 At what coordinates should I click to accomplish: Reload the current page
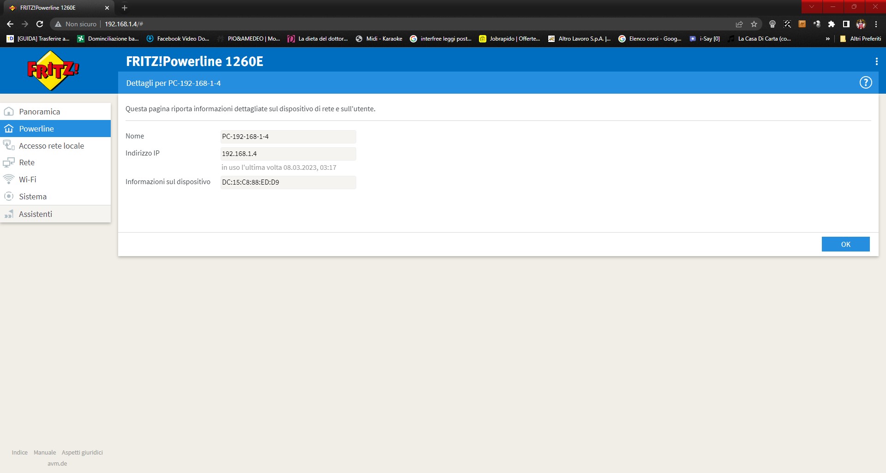[x=40, y=24]
